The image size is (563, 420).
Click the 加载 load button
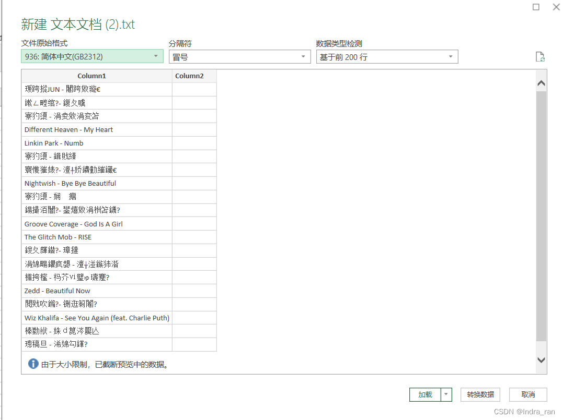tap(425, 394)
